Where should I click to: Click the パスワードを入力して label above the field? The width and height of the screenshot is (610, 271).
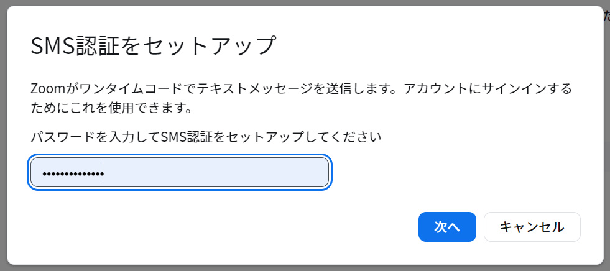click(95, 137)
